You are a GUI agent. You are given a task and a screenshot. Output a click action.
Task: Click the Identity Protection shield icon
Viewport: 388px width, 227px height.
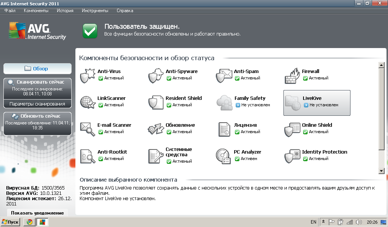tap(292, 156)
